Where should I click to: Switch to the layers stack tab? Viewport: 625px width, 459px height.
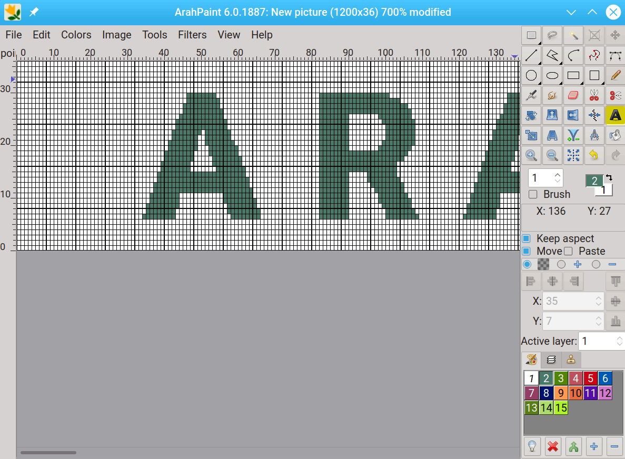coord(551,360)
